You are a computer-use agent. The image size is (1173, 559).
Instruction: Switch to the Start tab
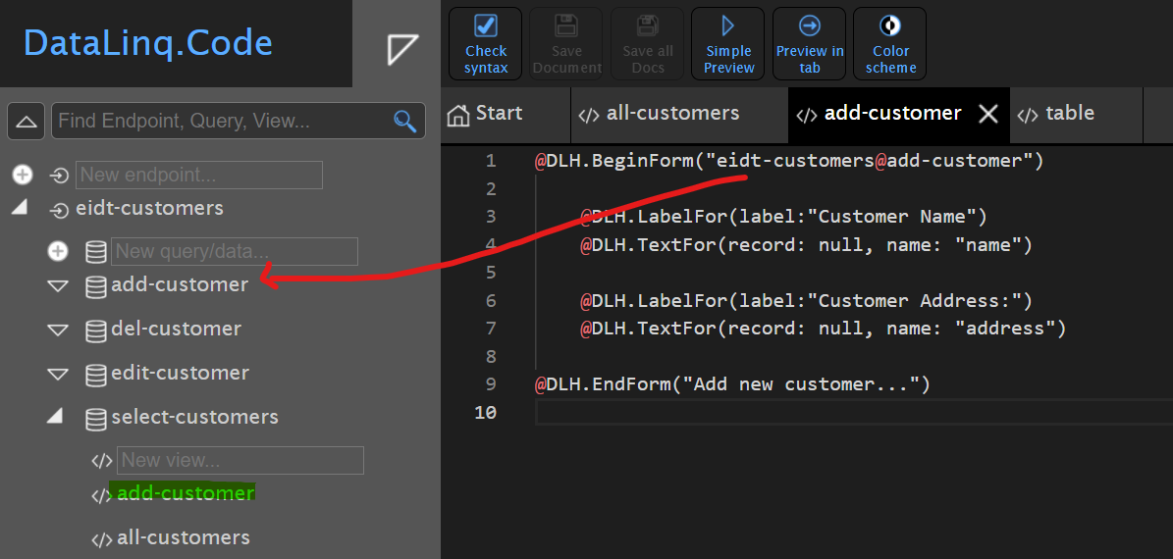(x=506, y=115)
